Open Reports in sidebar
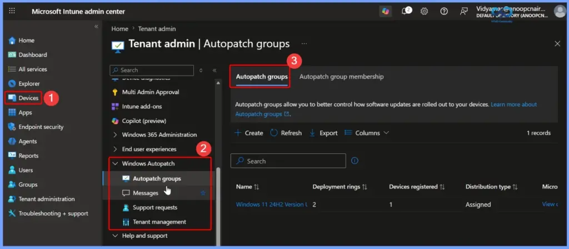Viewport: 569px width, 249px height. coord(23,156)
